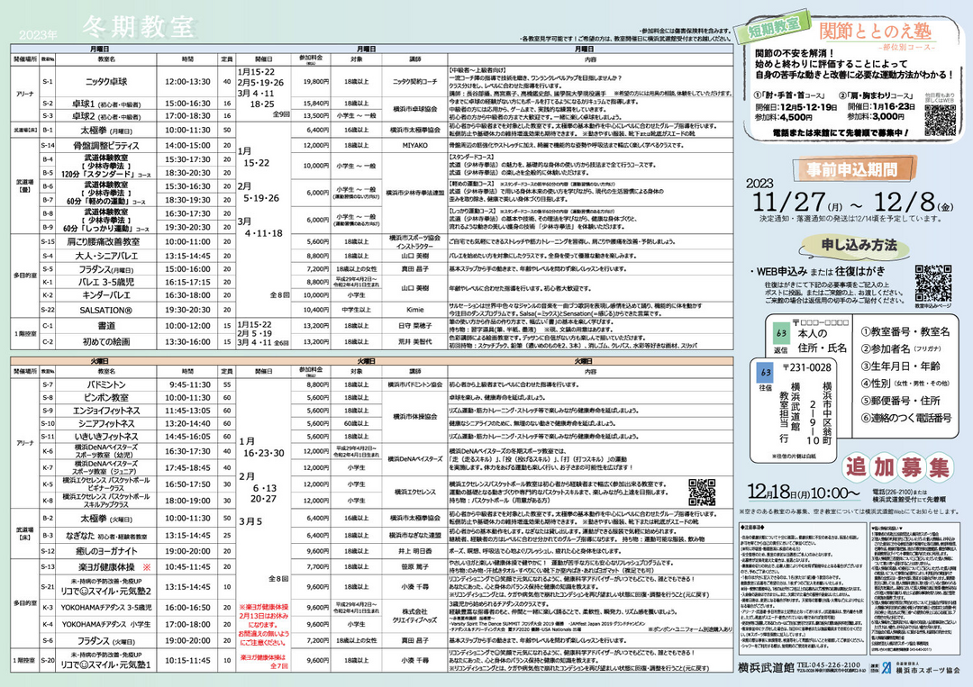Click the 卓球1 class name
973x687 pixels.
[106, 104]
